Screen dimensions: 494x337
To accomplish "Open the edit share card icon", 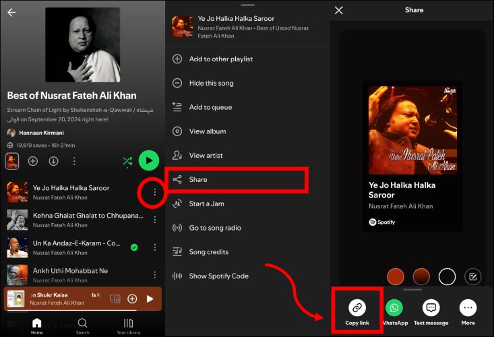I will coord(472,276).
